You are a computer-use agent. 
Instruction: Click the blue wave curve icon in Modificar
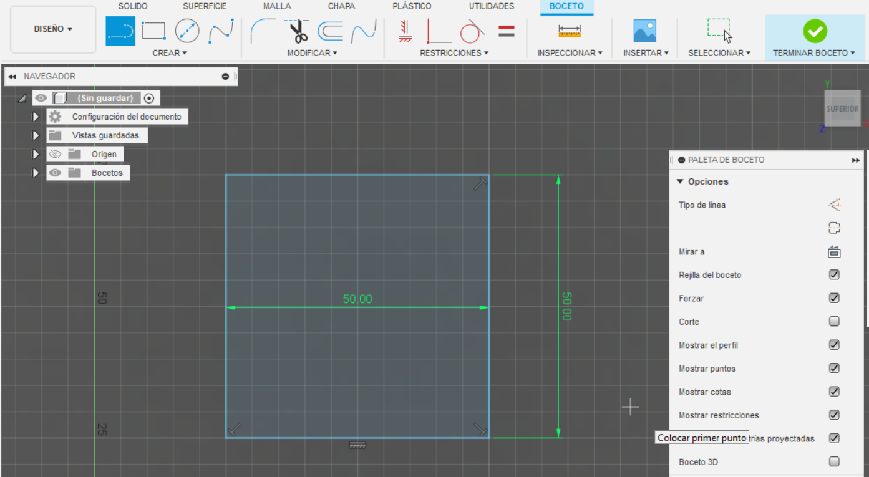(364, 31)
